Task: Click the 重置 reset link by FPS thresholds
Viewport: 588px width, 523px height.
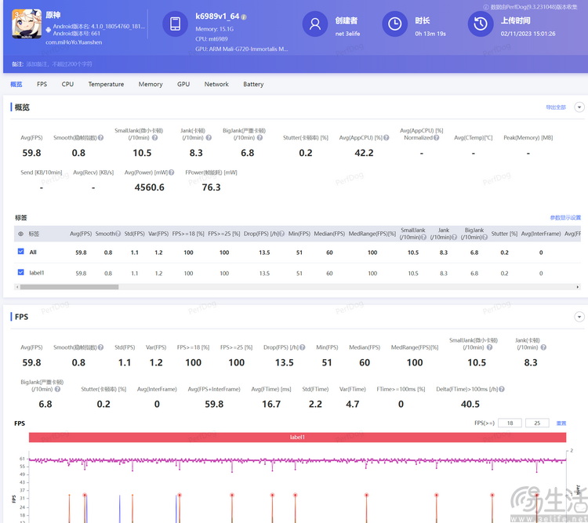Action: [x=561, y=423]
